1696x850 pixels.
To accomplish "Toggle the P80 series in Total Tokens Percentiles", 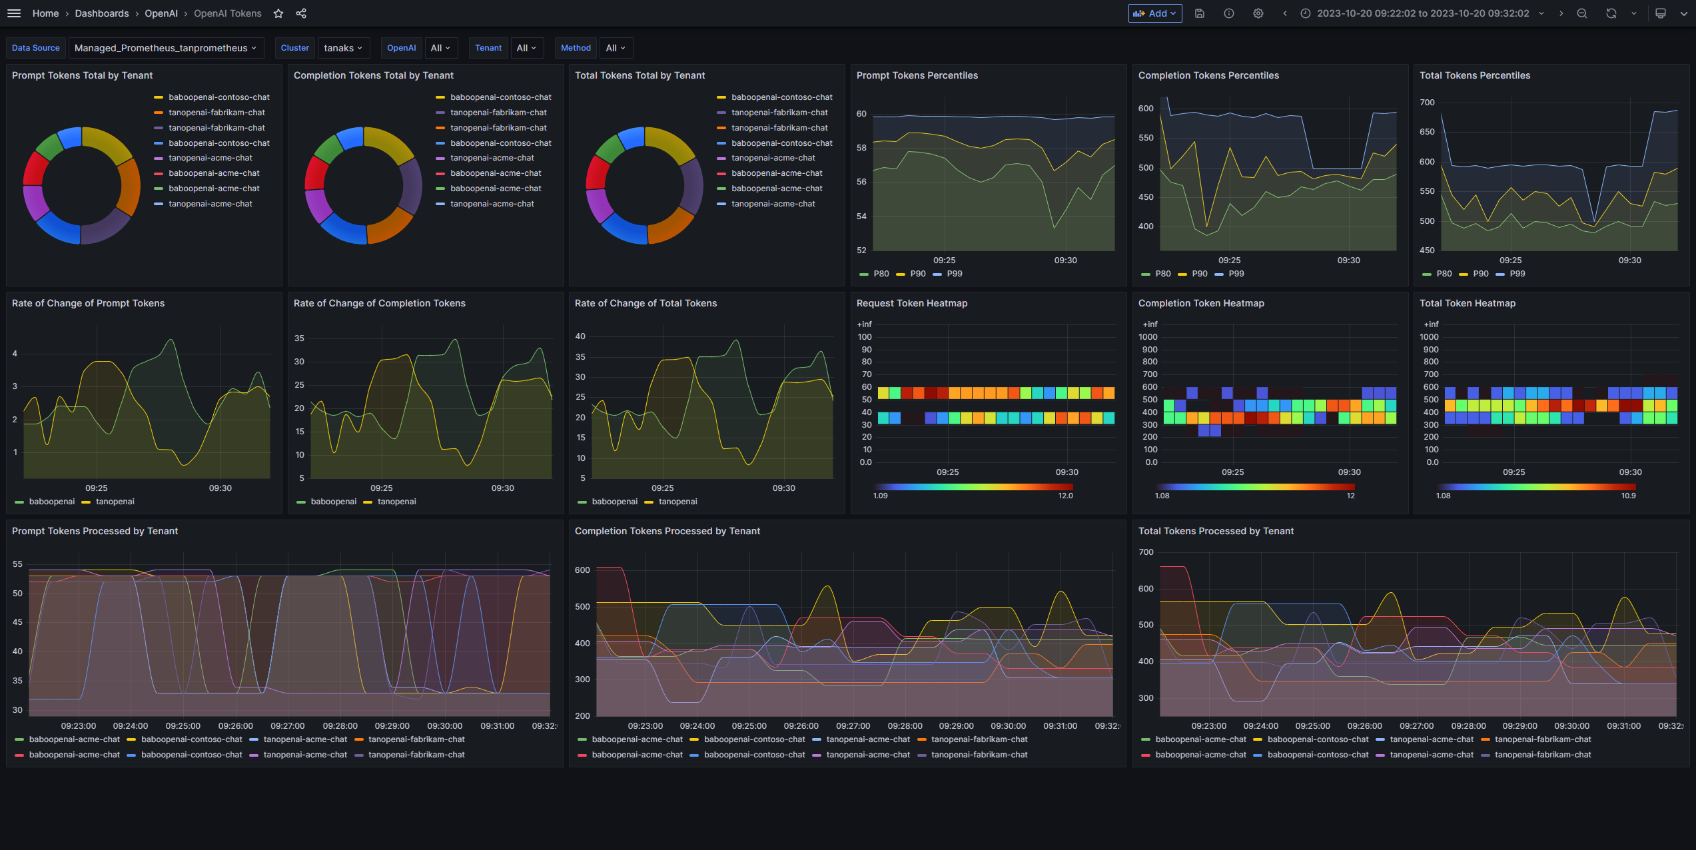I will 1444,274.
